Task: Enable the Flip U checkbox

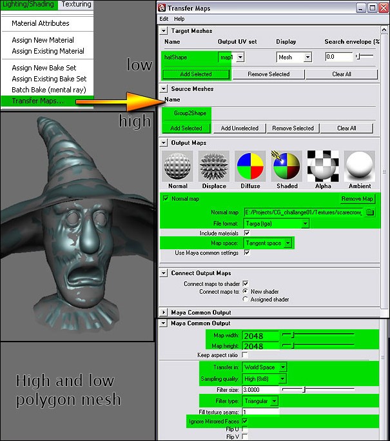Action: (x=245, y=429)
